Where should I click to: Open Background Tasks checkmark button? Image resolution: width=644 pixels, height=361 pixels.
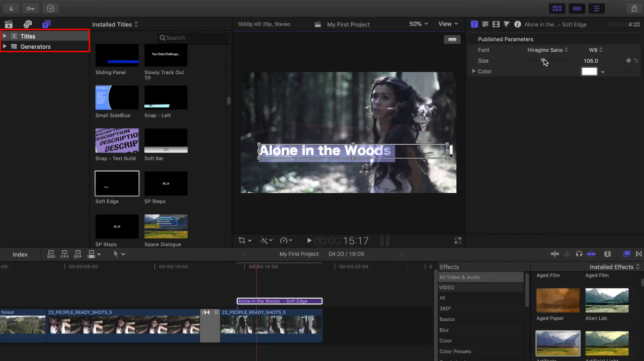pos(50,9)
